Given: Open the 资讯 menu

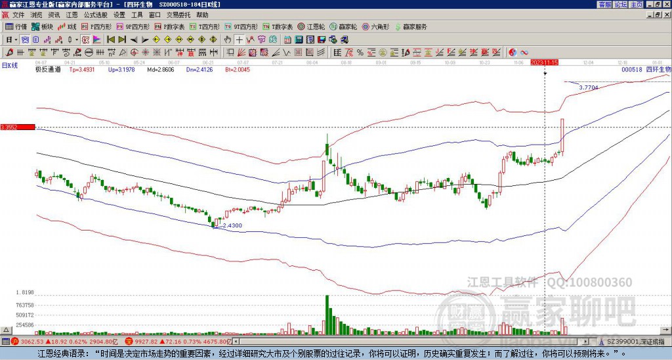Looking at the screenshot, I should (x=54, y=15).
